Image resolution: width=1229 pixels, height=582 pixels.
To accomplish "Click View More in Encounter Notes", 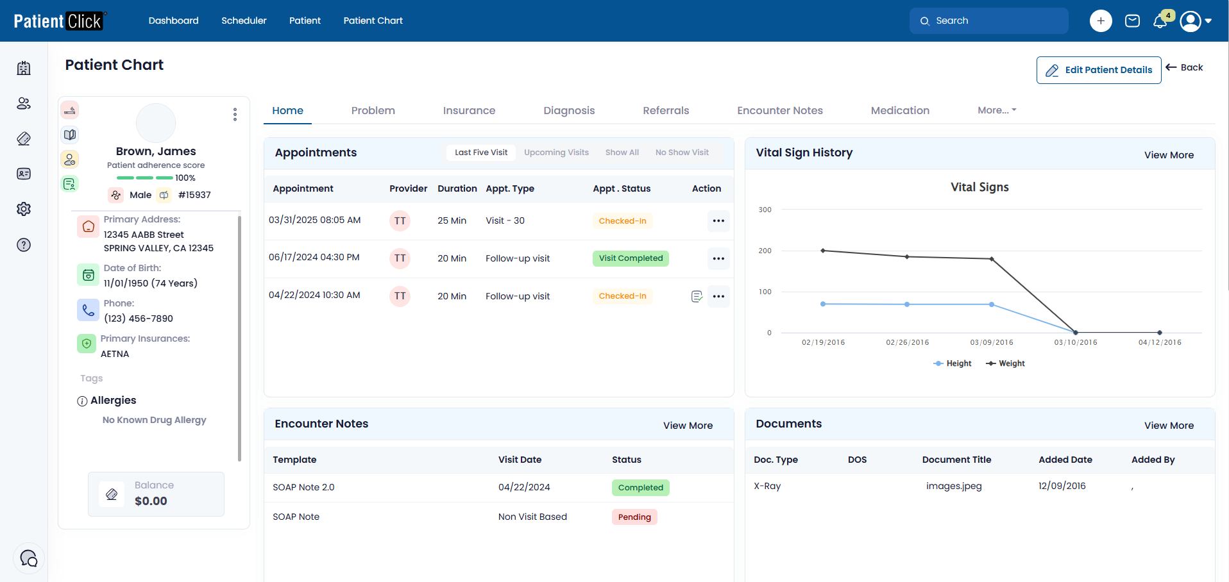I will click(x=688, y=426).
